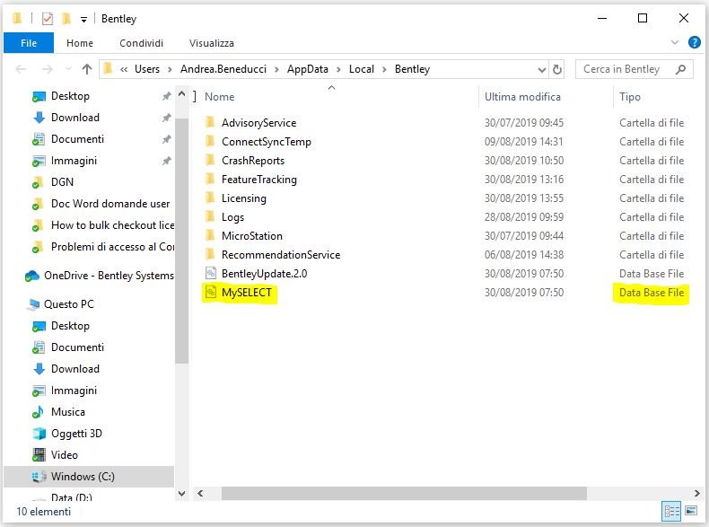Click navigation pane scroll up arrow

tap(182, 94)
